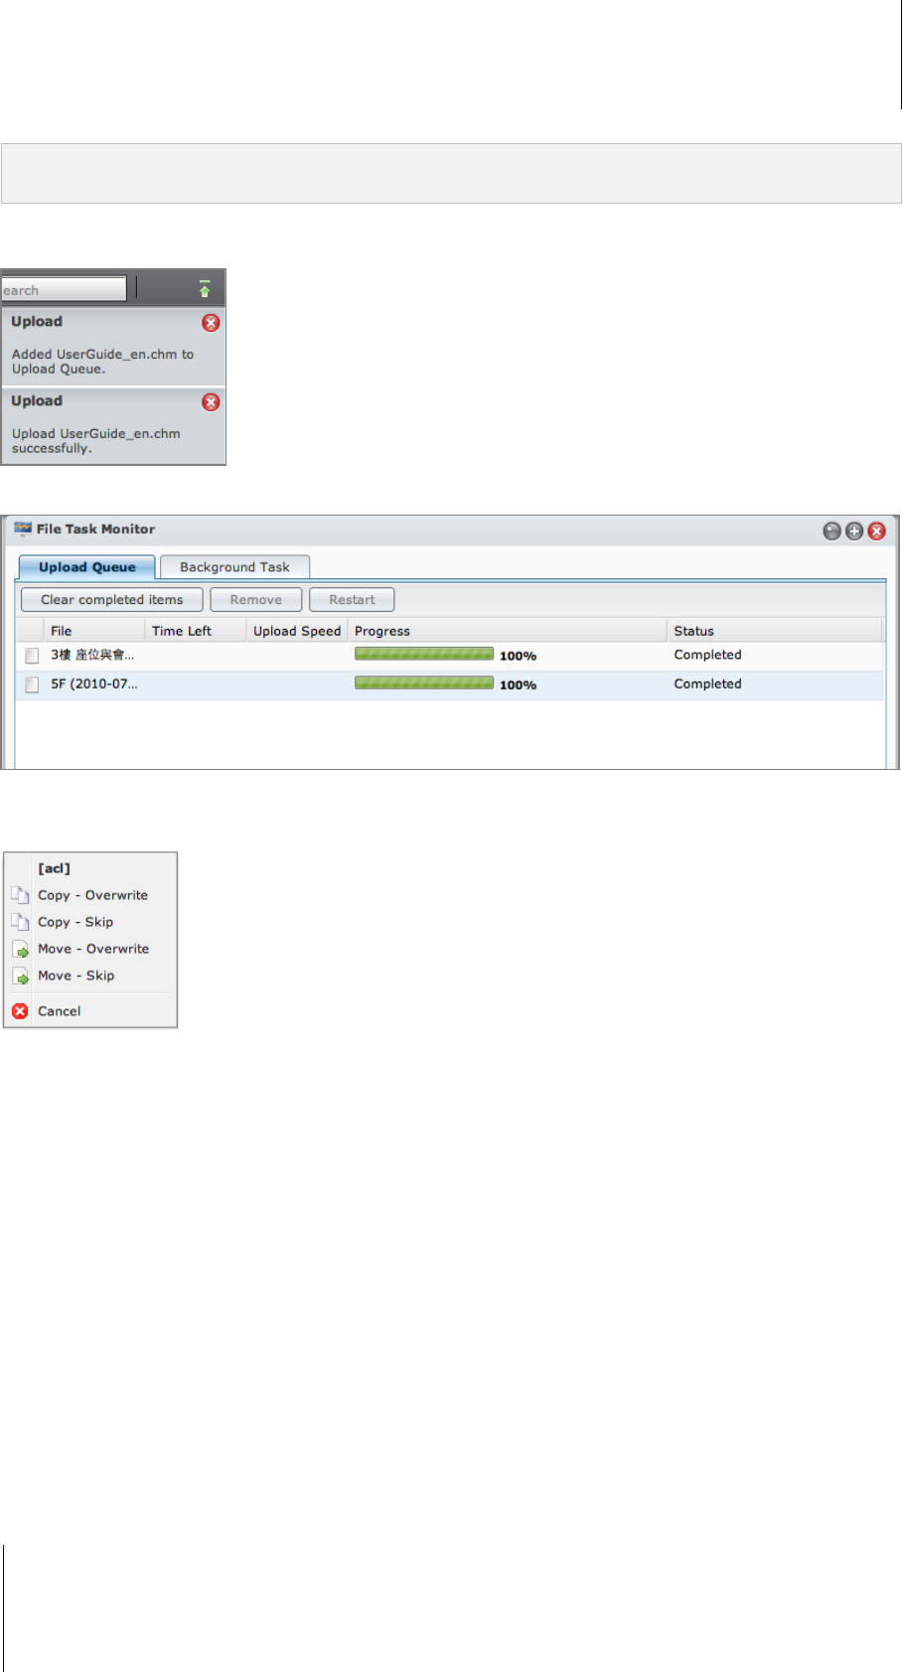The image size is (902, 1672).
Task: Switch to the Background Task tab
Action: (234, 567)
